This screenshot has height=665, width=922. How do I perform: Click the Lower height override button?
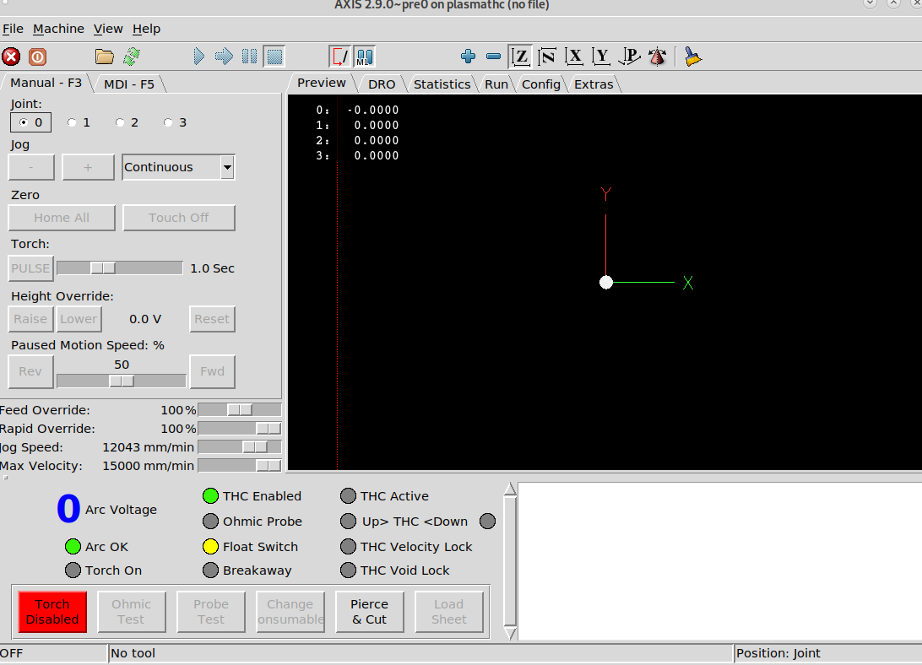pyautogui.click(x=79, y=319)
